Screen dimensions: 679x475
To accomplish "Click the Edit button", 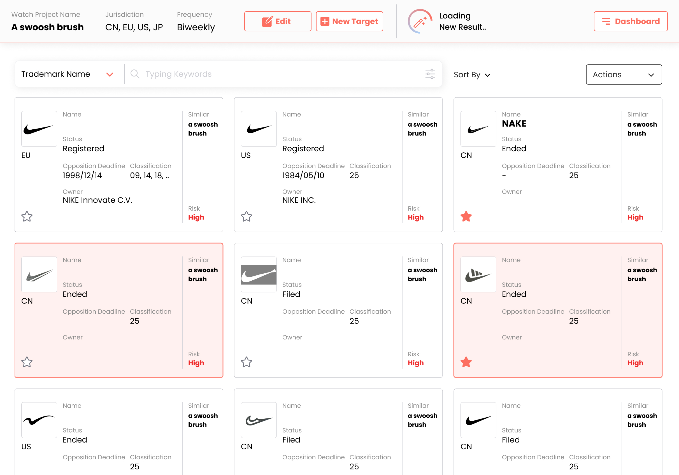I will pos(277,21).
